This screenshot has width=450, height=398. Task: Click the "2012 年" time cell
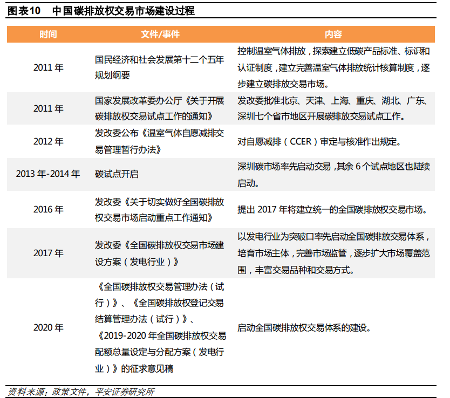click(x=48, y=142)
